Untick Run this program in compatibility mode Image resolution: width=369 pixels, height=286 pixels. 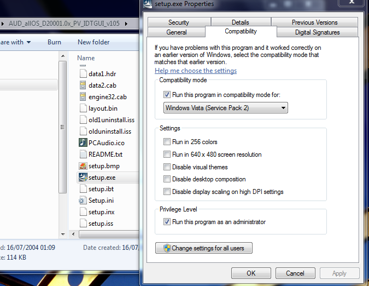(167, 95)
